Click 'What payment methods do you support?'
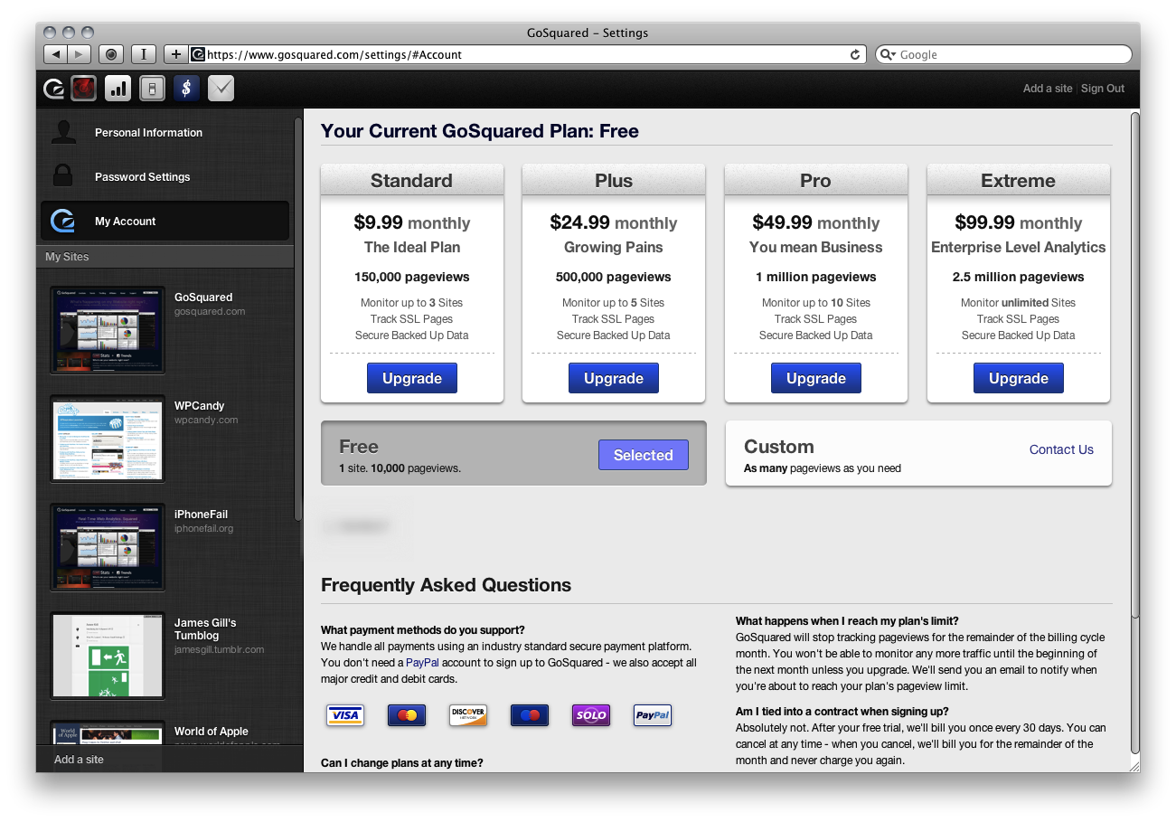 (x=423, y=630)
